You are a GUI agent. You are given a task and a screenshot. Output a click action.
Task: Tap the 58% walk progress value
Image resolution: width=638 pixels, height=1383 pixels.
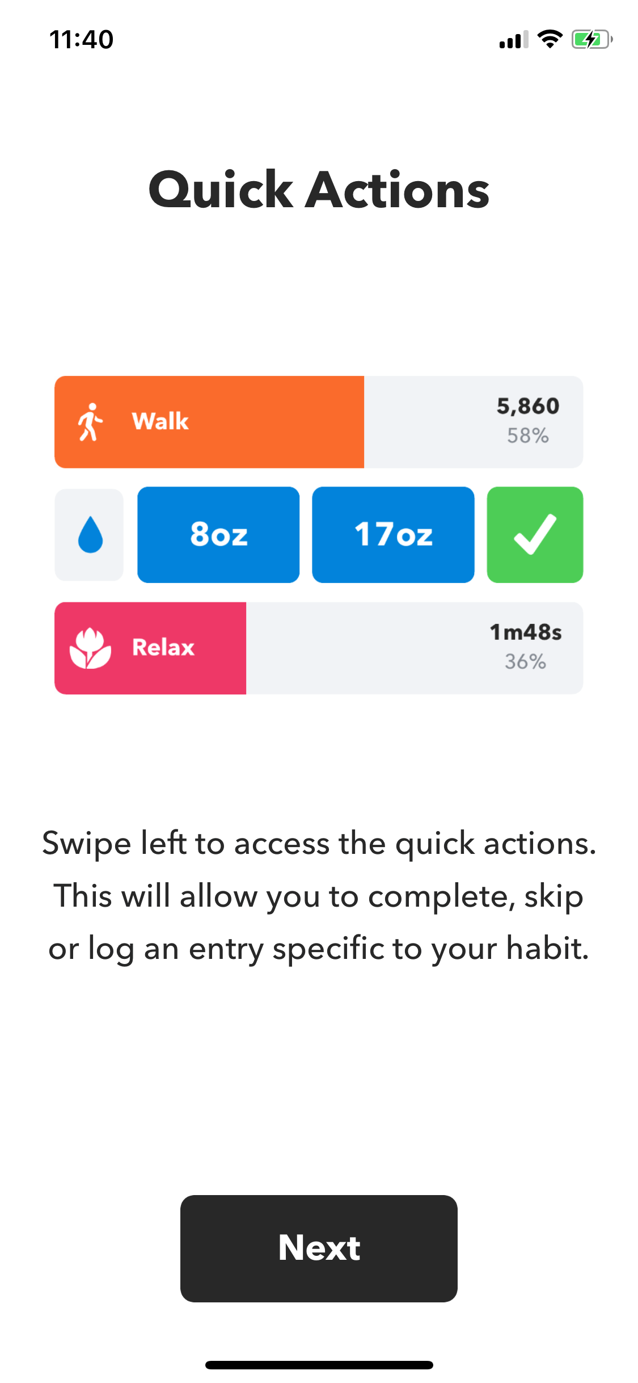pos(528,435)
